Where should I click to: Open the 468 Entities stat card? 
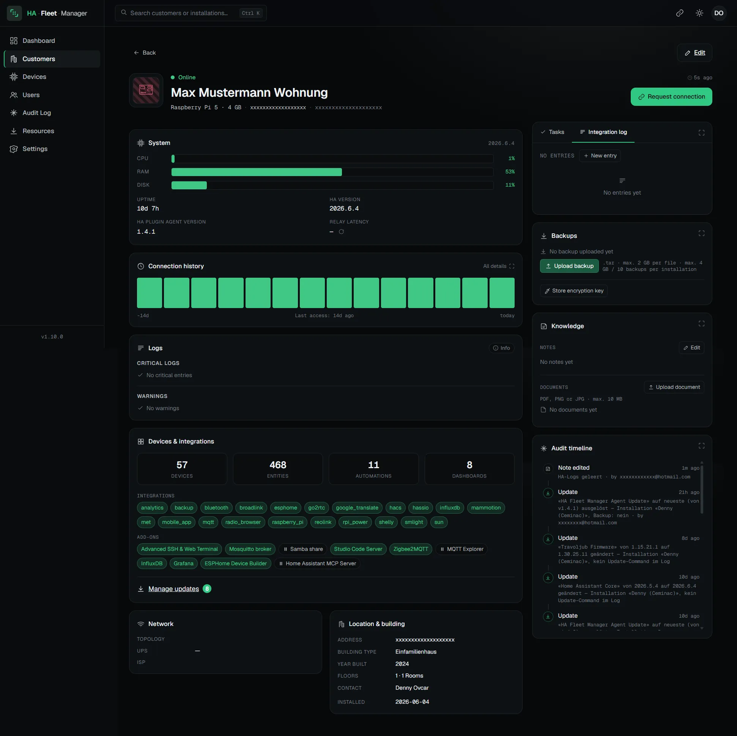(278, 469)
